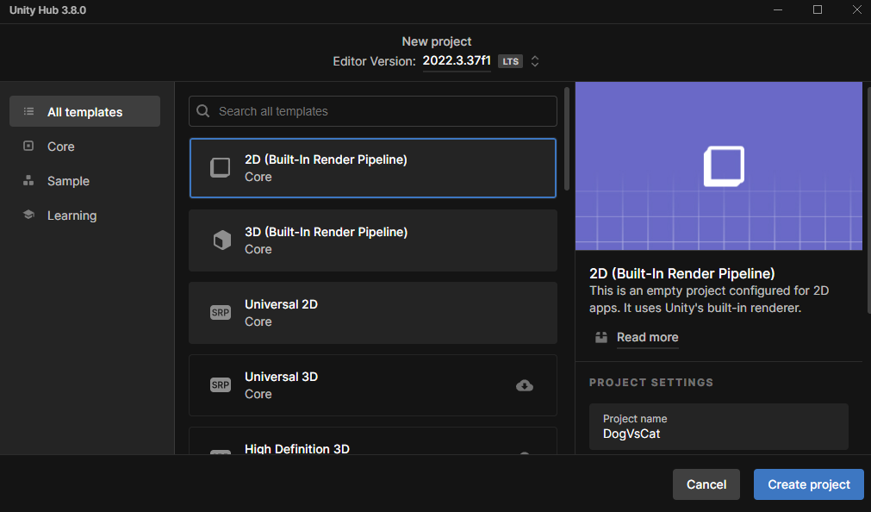Click the 3D template cube icon
The width and height of the screenshot is (871, 512).
coord(221,240)
